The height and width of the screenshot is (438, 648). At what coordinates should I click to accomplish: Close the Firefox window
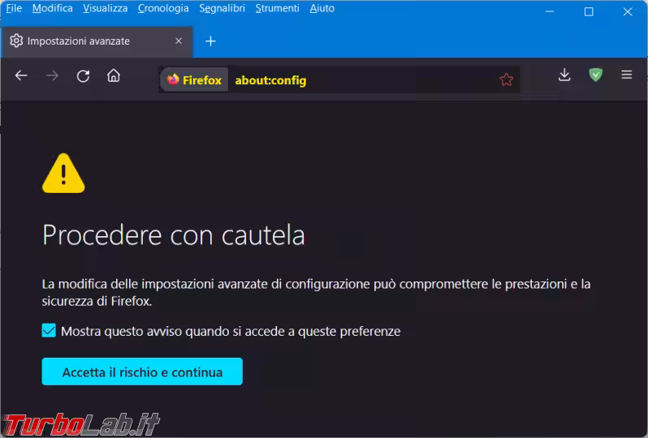628,11
